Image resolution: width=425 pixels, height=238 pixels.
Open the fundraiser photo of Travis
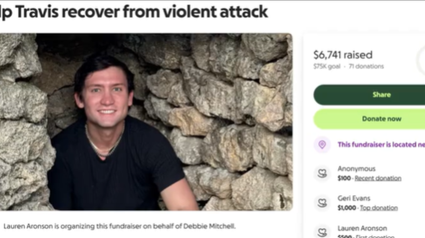pyautogui.click(x=146, y=121)
